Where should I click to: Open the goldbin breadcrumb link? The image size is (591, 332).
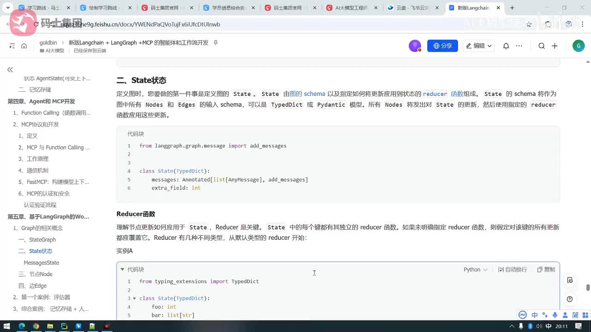click(48, 42)
